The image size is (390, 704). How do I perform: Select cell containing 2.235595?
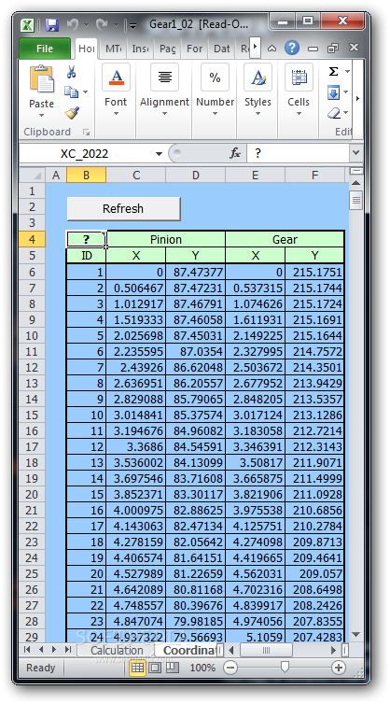point(136,352)
